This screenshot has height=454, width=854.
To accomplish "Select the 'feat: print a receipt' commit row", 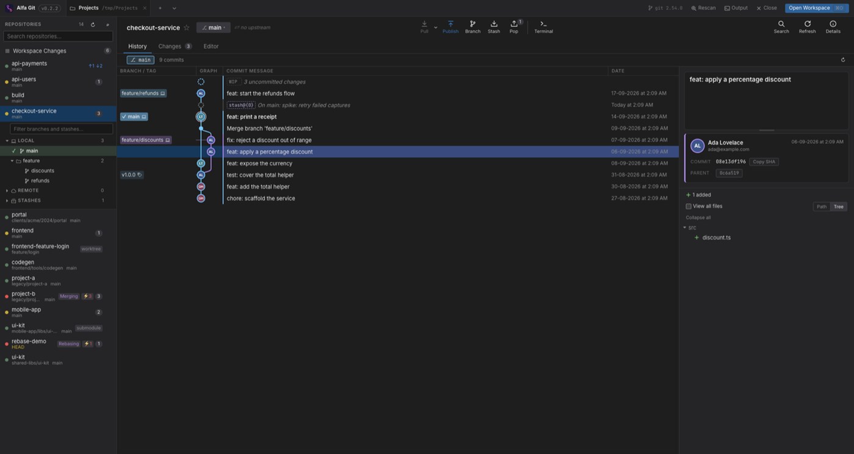I will point(397,117).
